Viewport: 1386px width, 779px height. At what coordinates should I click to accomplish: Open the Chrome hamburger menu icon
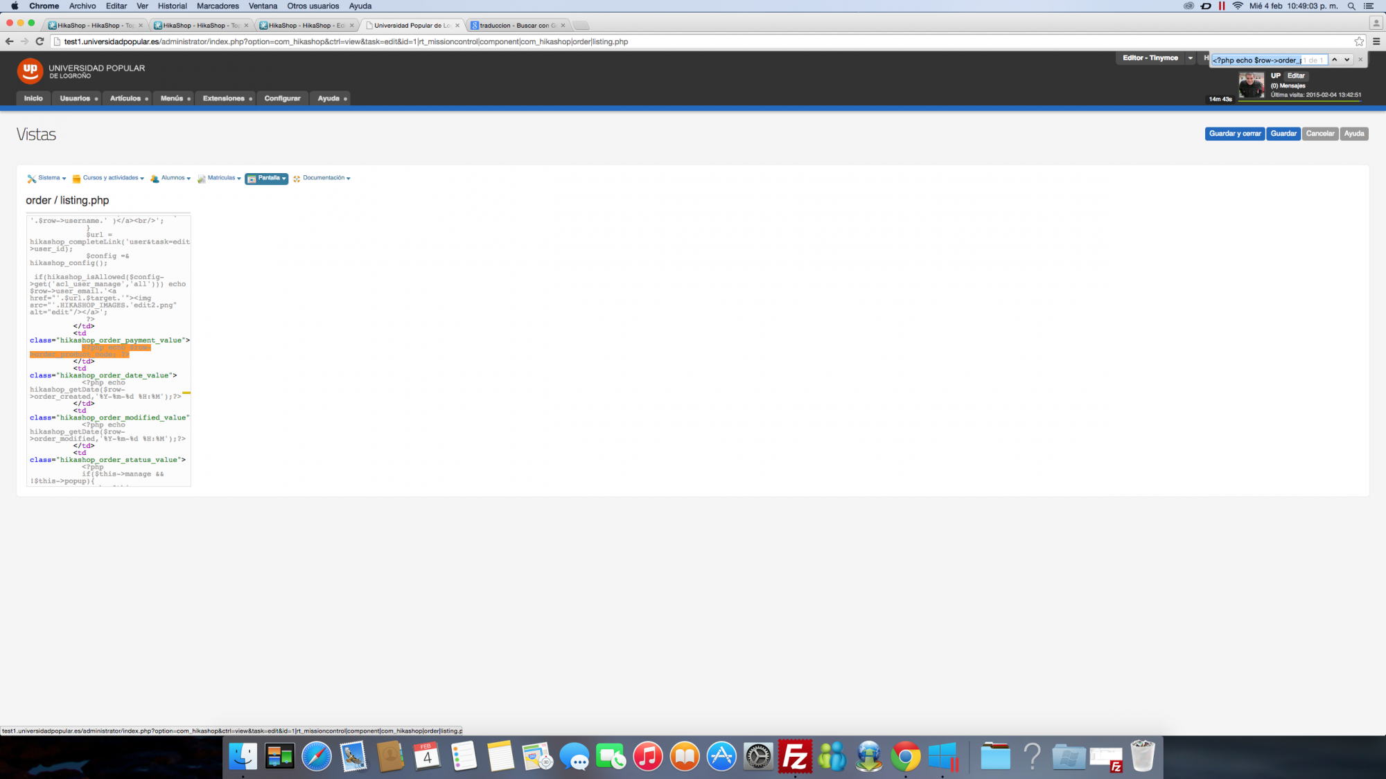coord(1376,42)
